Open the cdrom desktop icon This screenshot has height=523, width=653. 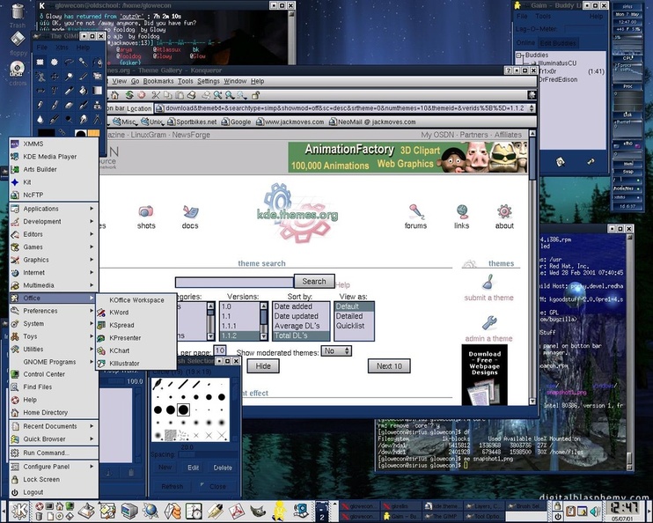(18, 73)
